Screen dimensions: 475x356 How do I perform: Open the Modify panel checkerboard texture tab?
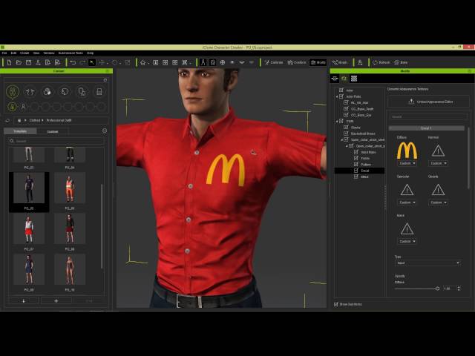pyautogui.click(x=354, y=79)
